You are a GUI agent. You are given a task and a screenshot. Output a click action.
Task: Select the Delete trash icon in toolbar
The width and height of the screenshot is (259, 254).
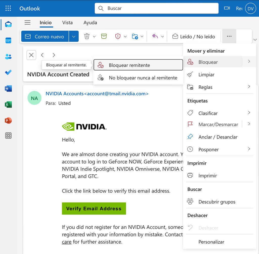(x=87, y=36)
